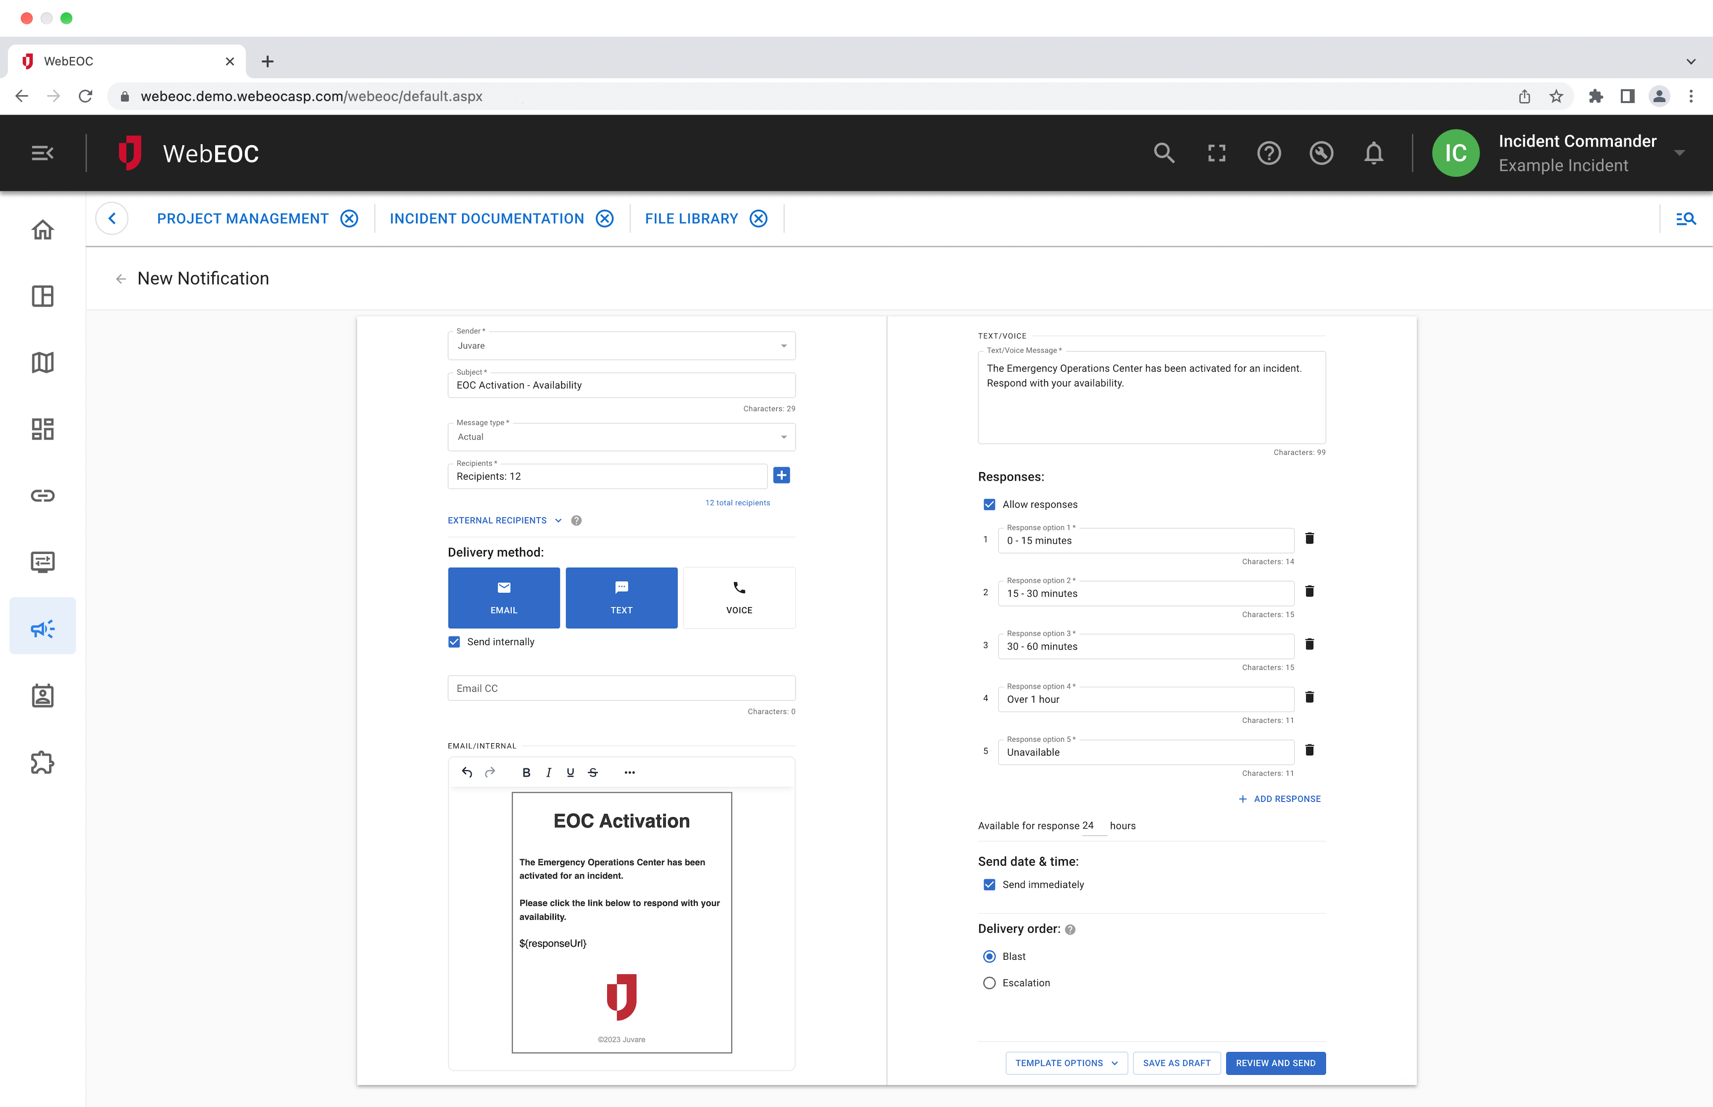The width and height of the screenshot is (1713, 1107).
Task: Switch to File Library tab
Action: 691,219
